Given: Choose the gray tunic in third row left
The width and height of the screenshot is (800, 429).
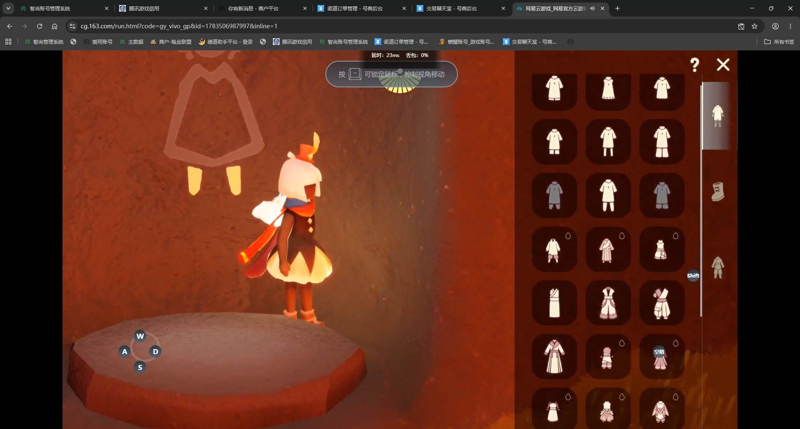Looking at the screenshot, I should [554, 195].
